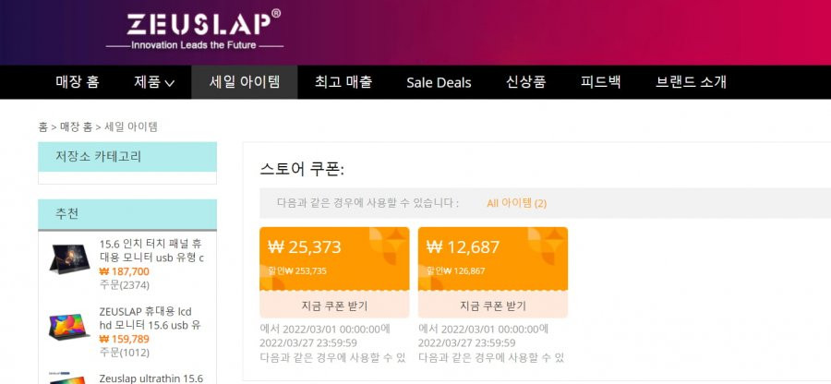Open the 신상품 menu item
Viewport: 831px width, 384px height.
525,82
